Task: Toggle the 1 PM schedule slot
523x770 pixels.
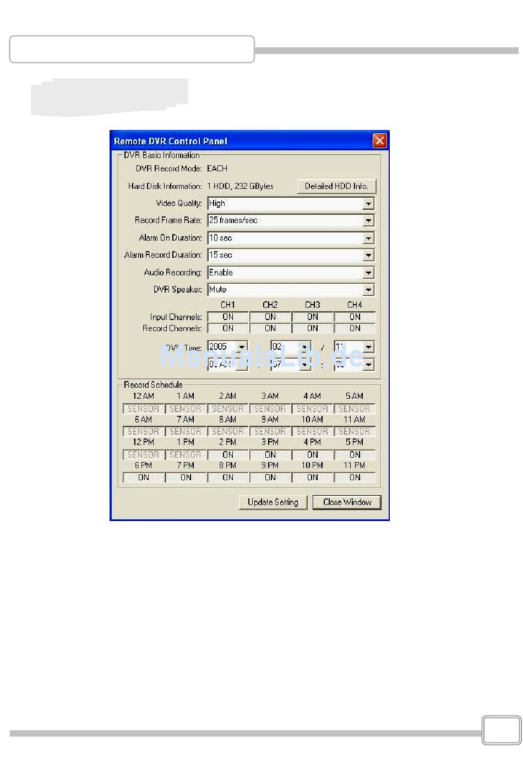Action: click(186, 454)
